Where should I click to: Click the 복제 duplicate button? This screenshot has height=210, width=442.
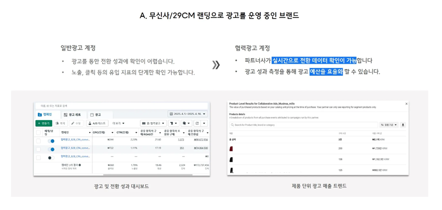click(60, 123)
